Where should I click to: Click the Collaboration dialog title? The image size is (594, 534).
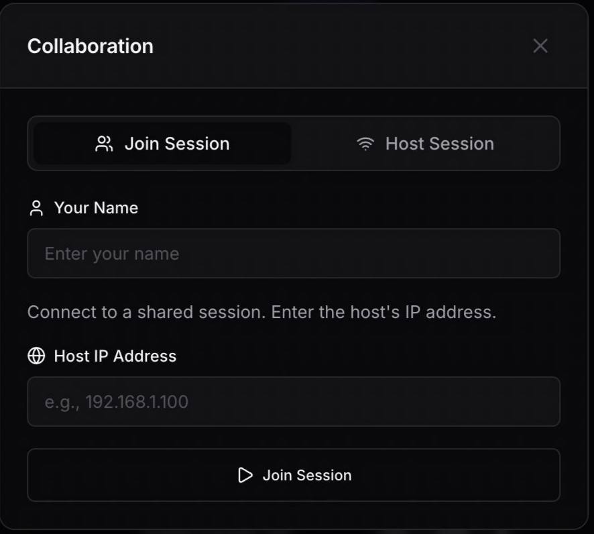pyautogui.click(x=91, y=46)
